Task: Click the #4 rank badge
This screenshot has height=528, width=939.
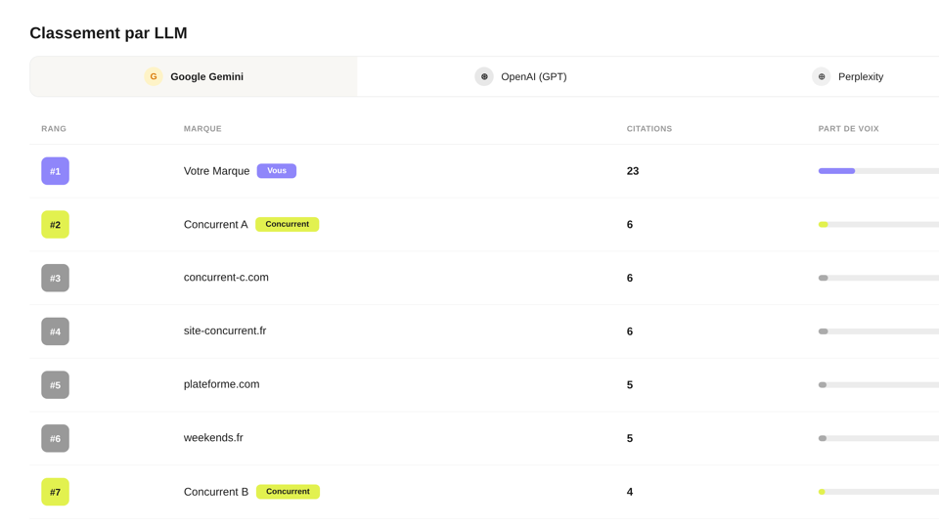Action: [x=55, y=331]
